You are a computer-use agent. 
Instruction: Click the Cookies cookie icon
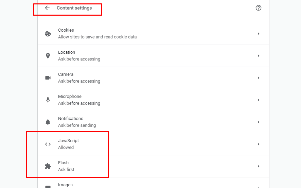[48, 34]
